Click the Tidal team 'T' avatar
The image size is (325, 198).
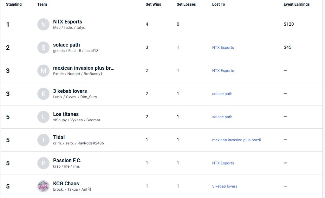click(43, 140)
